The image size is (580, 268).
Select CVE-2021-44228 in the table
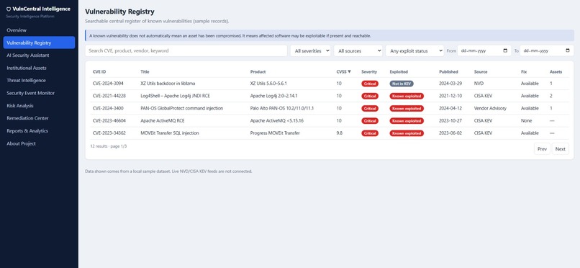click(109, 96)
